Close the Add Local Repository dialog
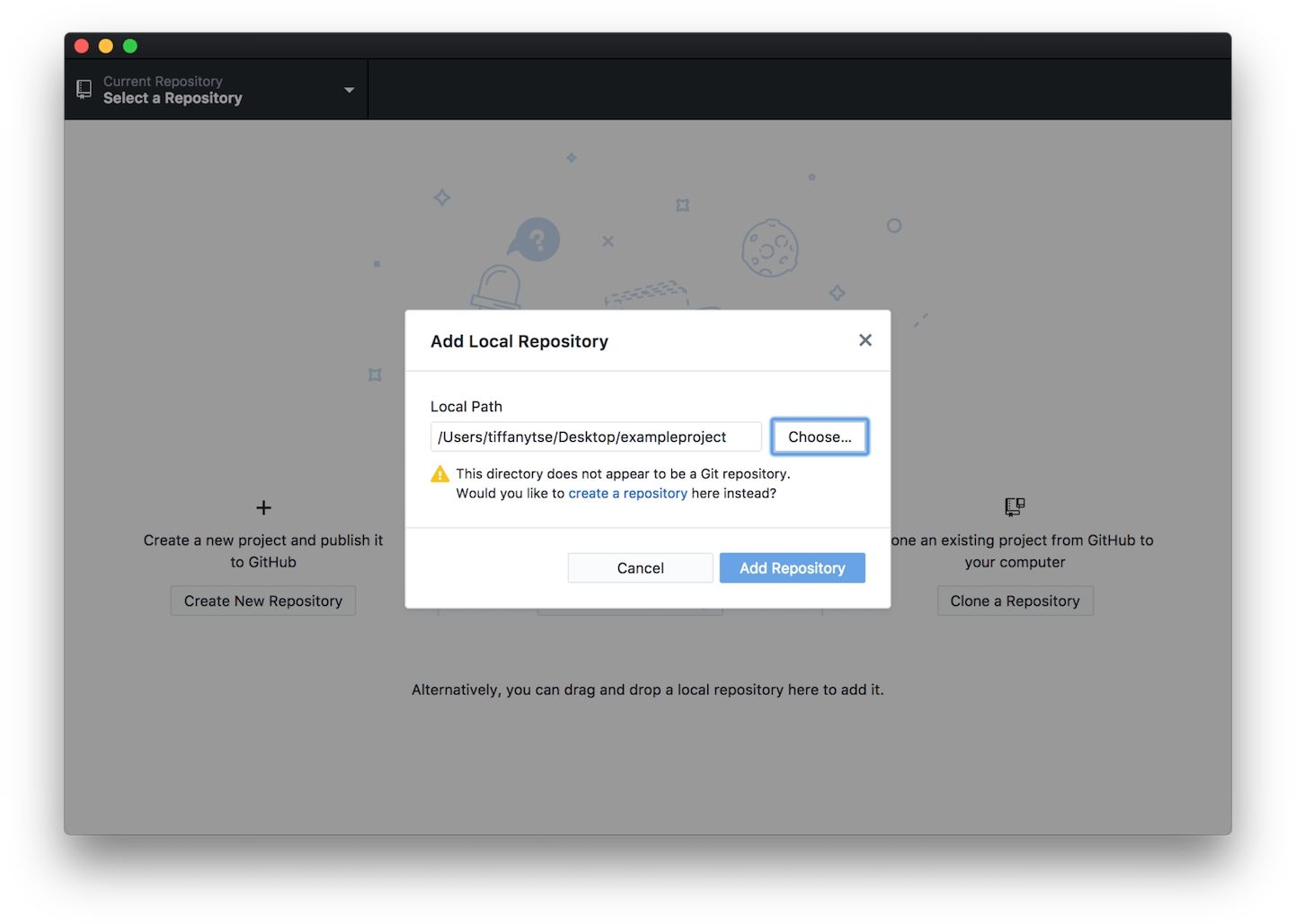1295x924 pixels. pos(865,340)
